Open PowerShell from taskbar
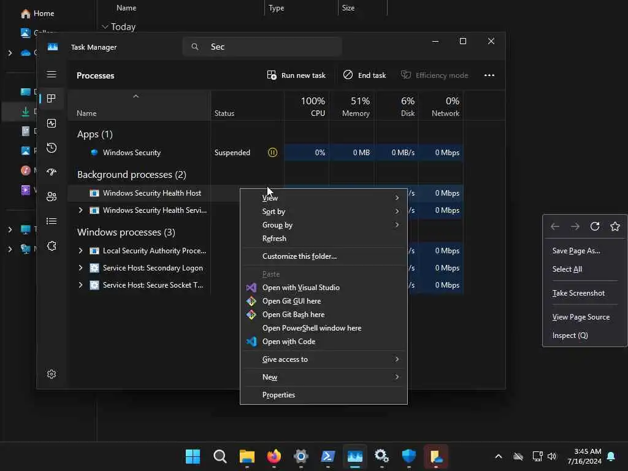Screen dimensions: 628x471 (328, 456)
